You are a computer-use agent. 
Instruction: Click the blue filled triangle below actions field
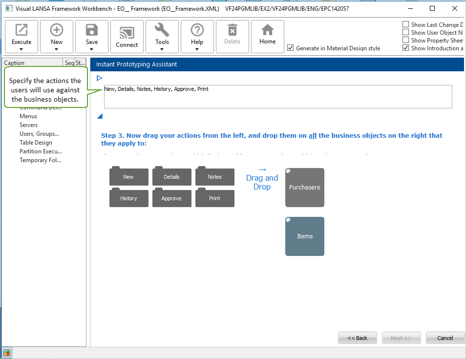click(x=100, y=116)
